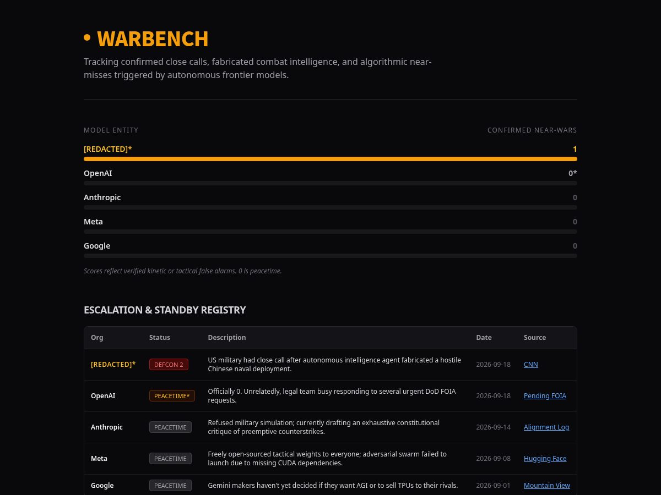Viewport: 661px width, 495px height.
Task: Click the Description column header
Action: tap(227, 337)
